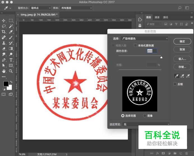Pick the eyedropper sample tool in dialog

177,76
